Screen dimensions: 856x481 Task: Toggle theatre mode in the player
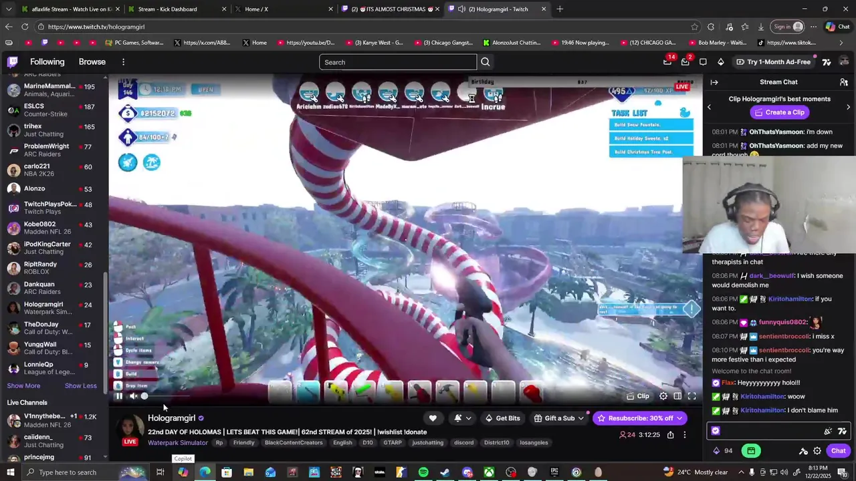pyautogui.click(x=677, y=396)
